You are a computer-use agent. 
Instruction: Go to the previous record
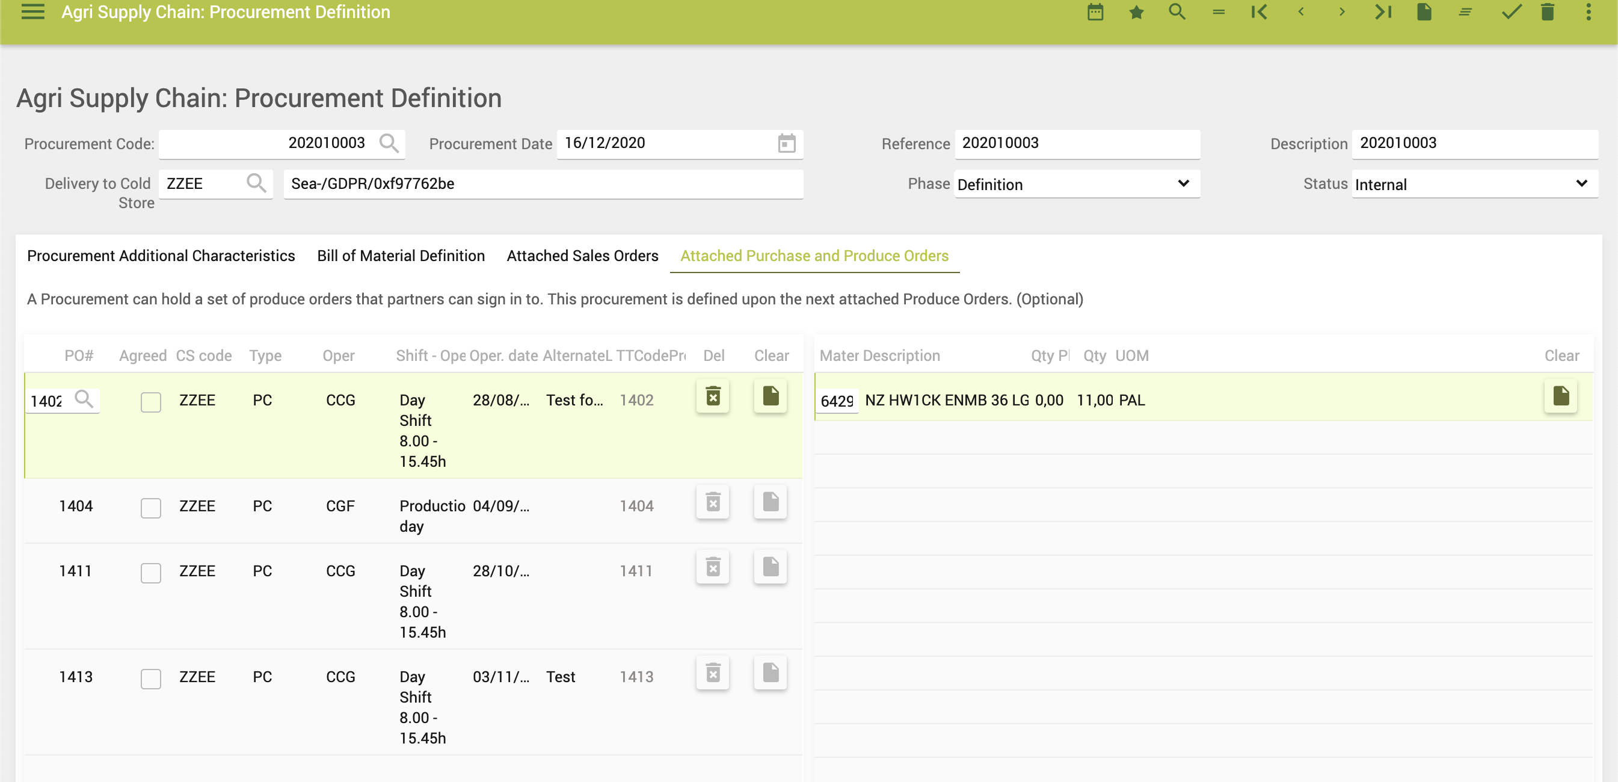pos(1301,12)
